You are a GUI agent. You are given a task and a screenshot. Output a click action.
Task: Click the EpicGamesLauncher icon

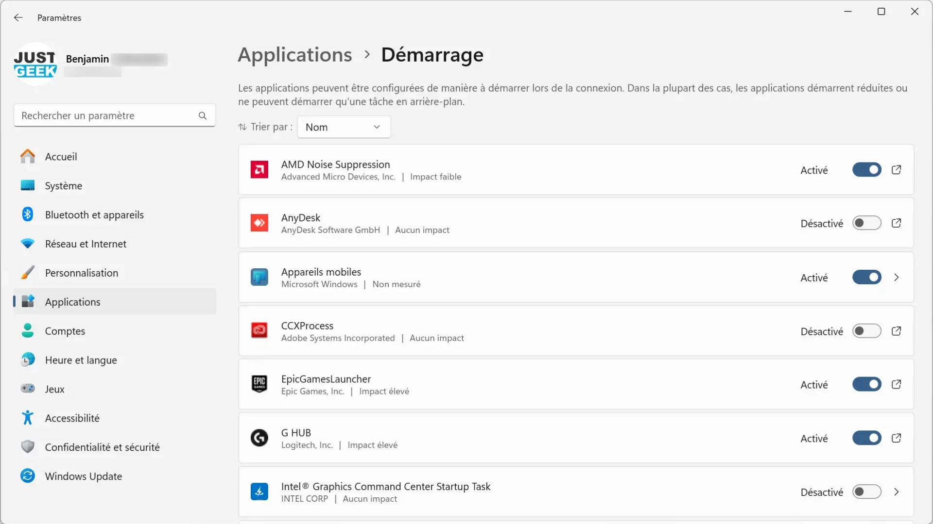point(259,384)
